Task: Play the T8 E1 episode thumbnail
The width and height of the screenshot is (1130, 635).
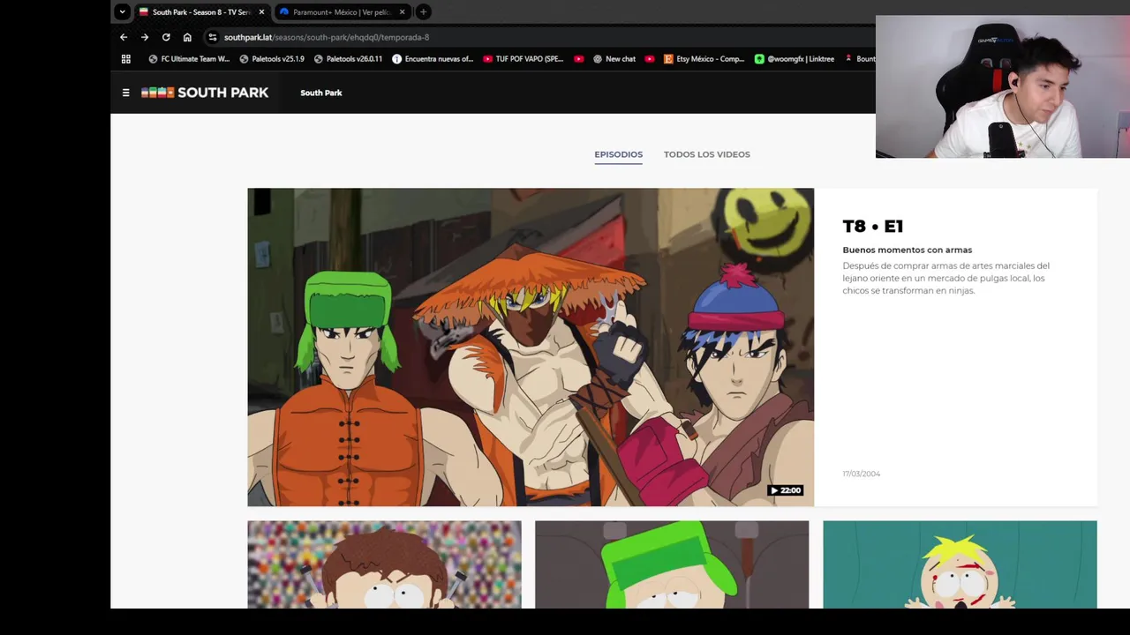Action: (531, 347)
